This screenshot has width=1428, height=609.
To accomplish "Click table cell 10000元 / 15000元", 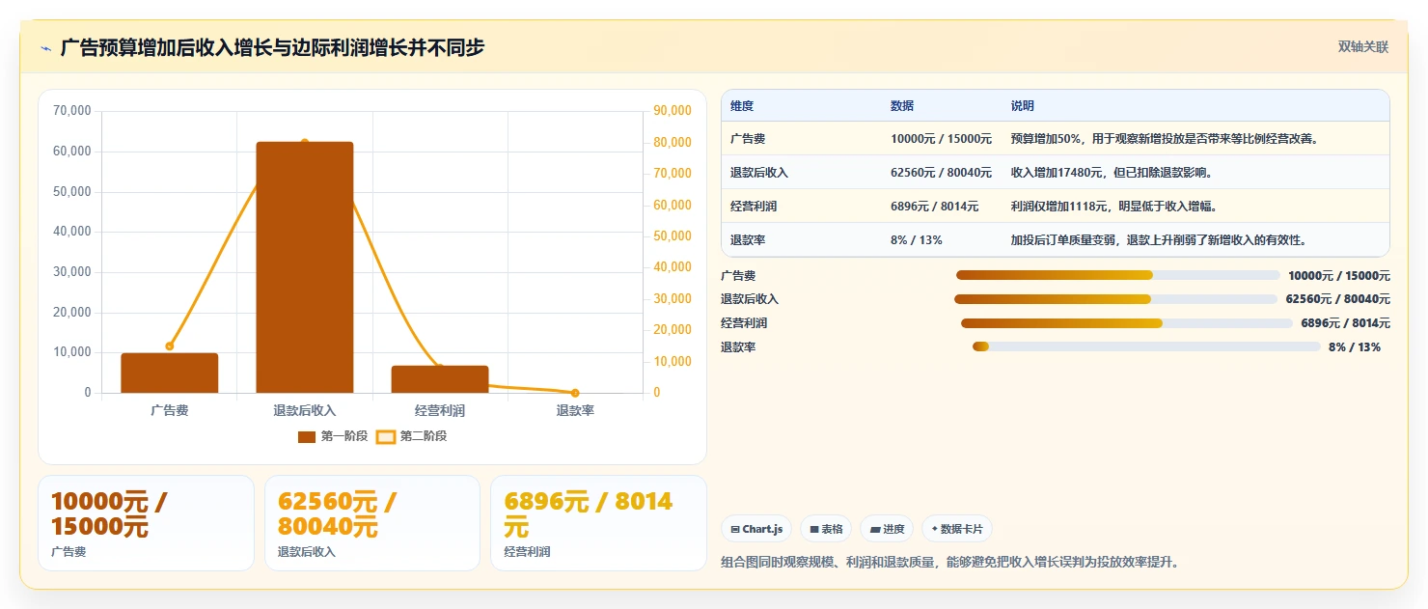I will (x=941, y=139).
